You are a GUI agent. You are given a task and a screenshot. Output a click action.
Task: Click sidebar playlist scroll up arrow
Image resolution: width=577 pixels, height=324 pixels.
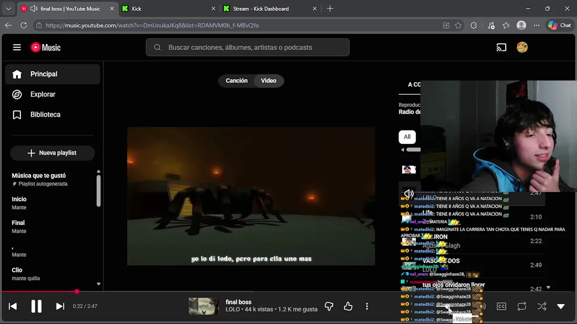[x=98, y=171]
